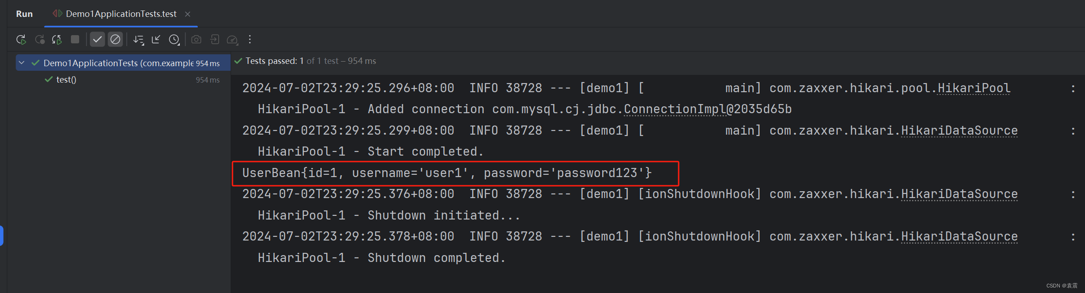Open the HikariDataSource class link
The image size is (1085, 293).
(x=959, y=130)
